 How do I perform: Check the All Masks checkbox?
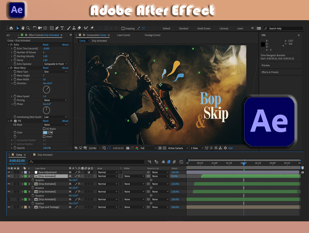coord(44,129)
